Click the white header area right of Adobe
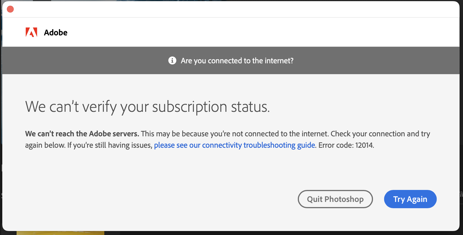The image size is (463, 235). 263,32
